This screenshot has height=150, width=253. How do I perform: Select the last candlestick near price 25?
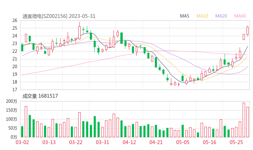(248, 31)
